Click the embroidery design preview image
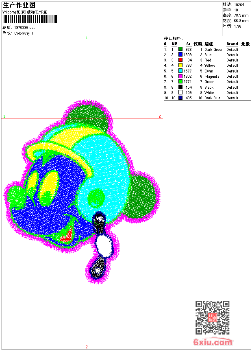Image resolution: width=252 pixels, height=350 pixels. tap(82, 192)
